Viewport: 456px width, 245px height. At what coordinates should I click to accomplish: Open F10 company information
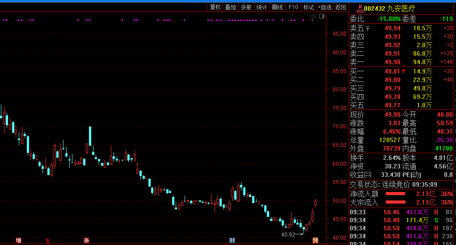tap(293, 7)
